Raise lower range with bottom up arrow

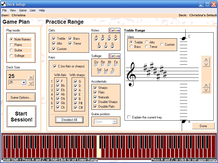click(x=206, y=85)
